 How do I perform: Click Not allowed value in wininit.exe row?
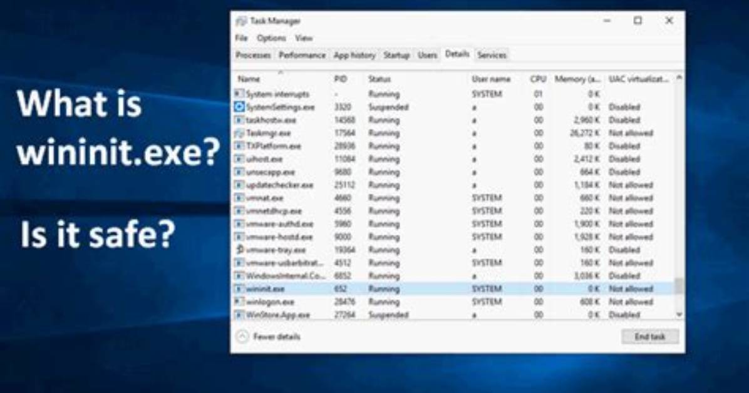(x=631, y=289)
